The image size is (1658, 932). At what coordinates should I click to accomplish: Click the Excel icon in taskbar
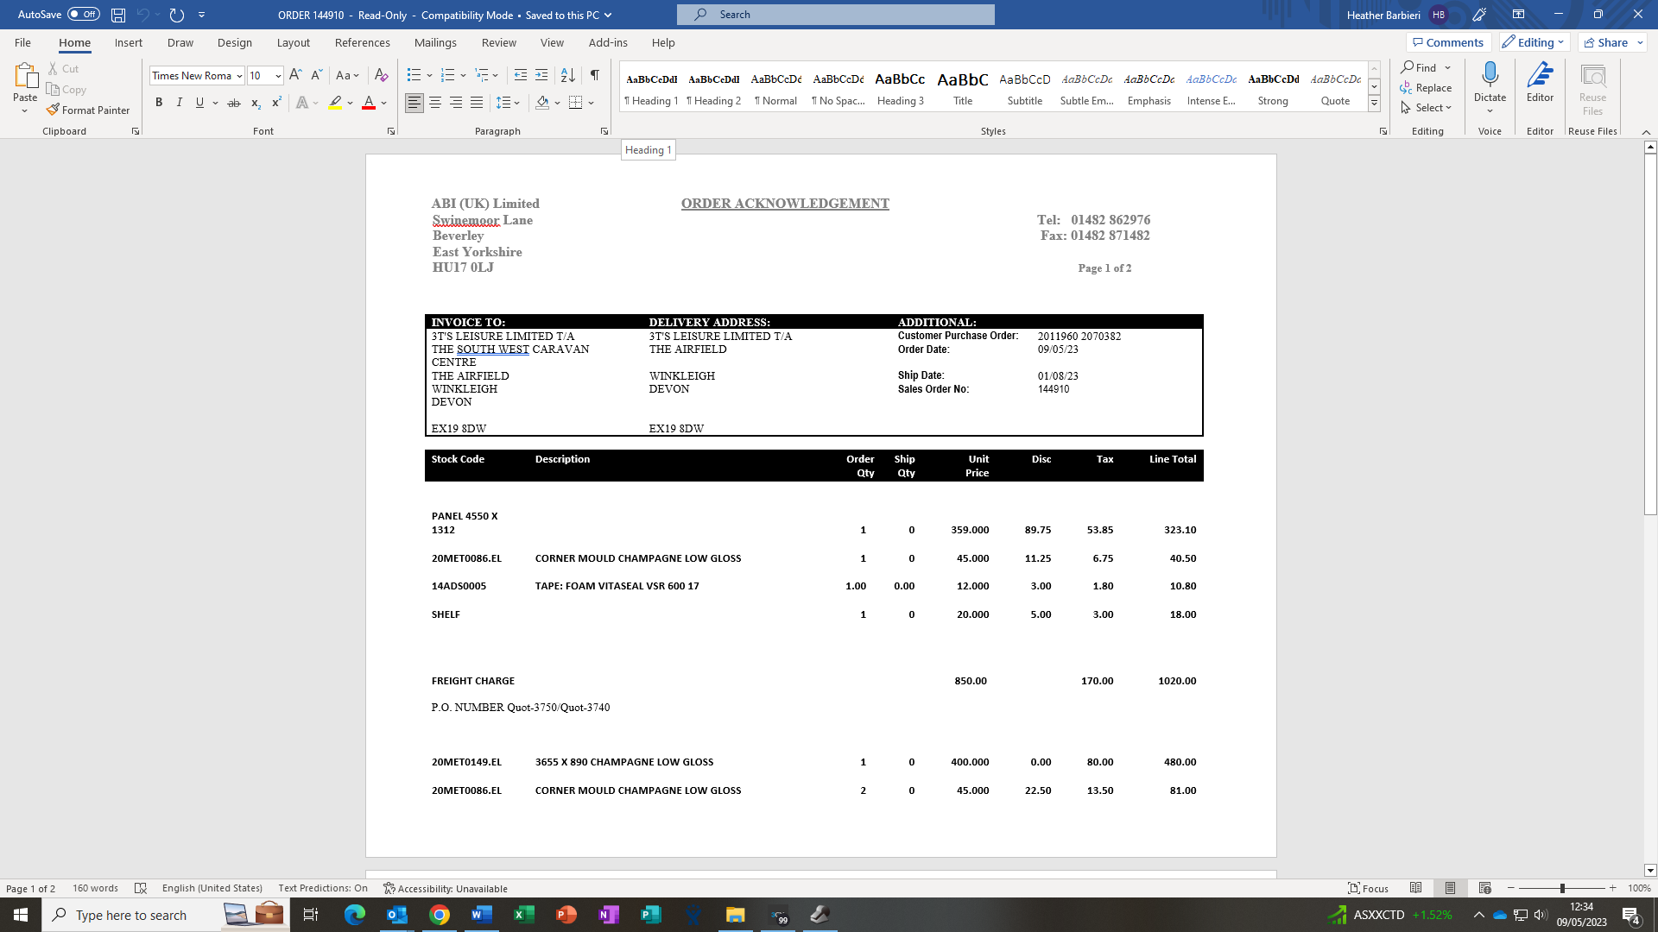click(523, 915)
